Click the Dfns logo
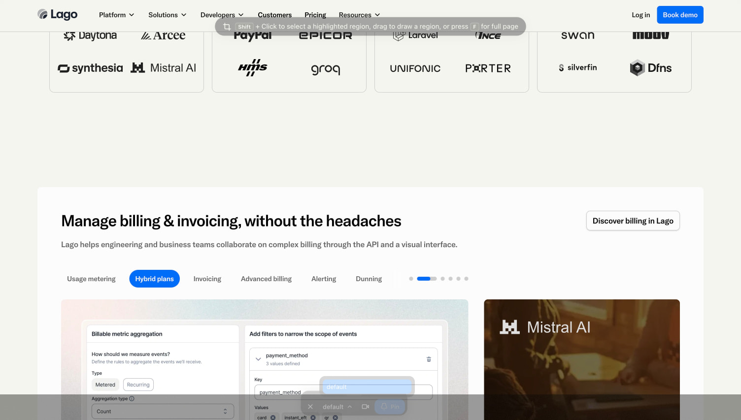This screenshot has width=741, height=420. click(651, 68)
